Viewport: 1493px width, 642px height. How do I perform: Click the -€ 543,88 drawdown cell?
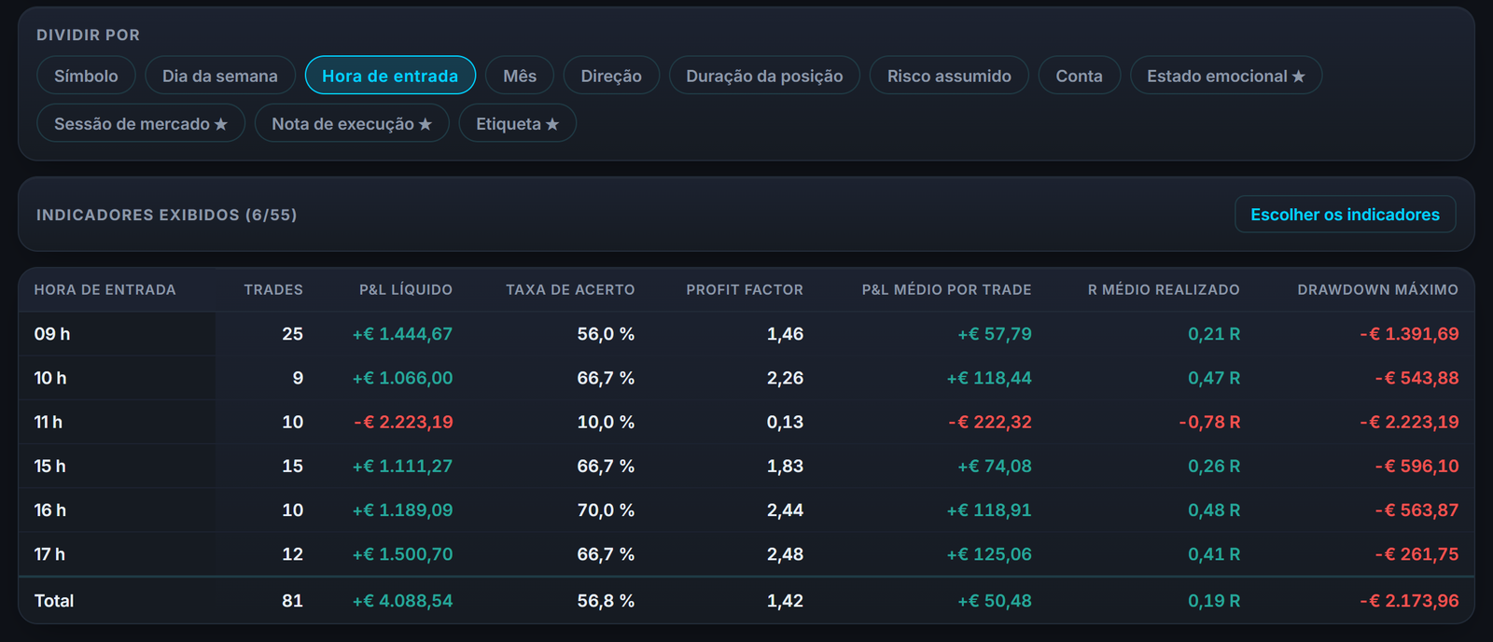1416,378
